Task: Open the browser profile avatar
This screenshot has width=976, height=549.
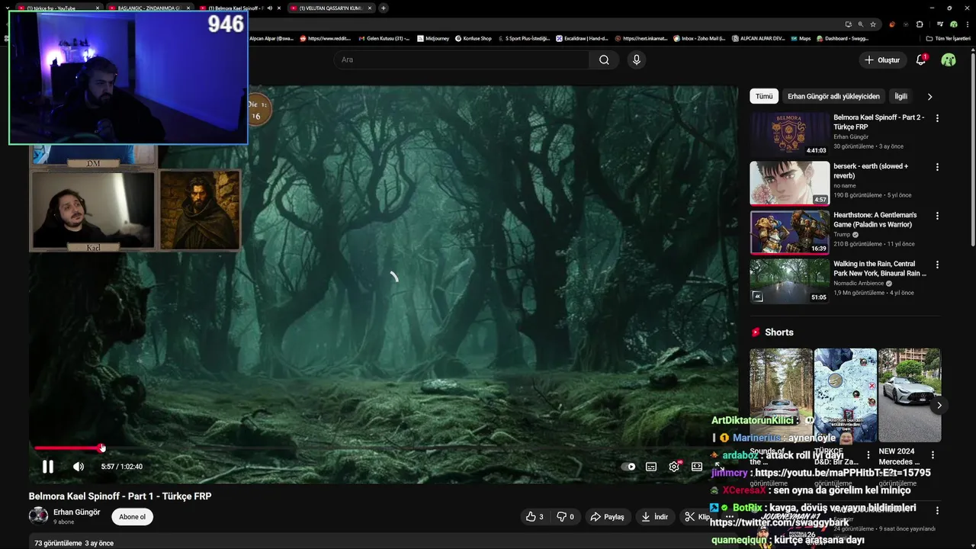Action: 953,24
